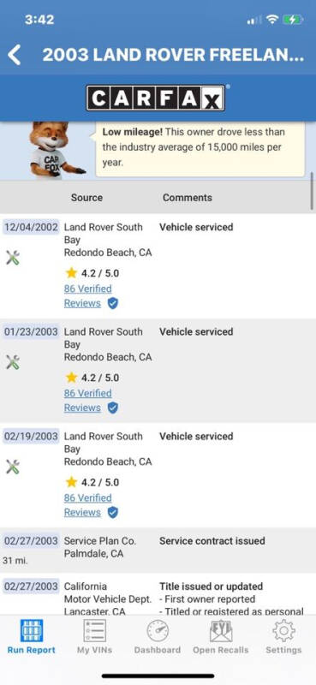Tap the CARFAX logo
The image size is (316, 685).
pyautogui.click(x=156, y=98)
